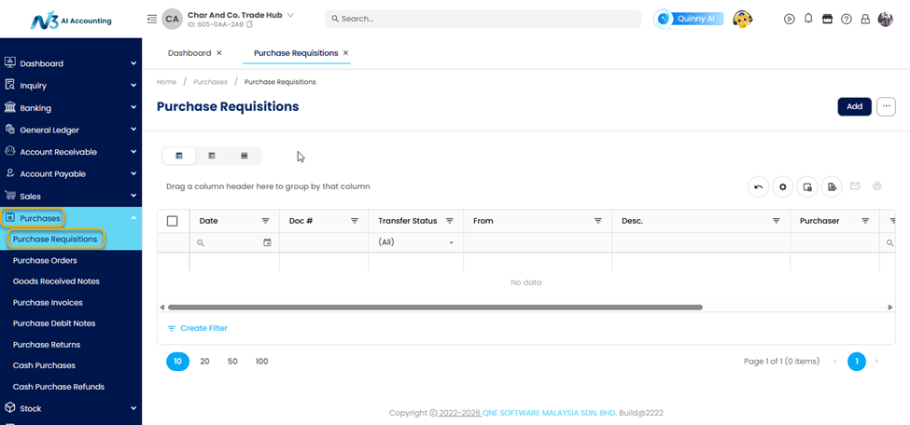Viewport: 910px width, 425px height.
Task: Expand the Account Payable sidebar menu
Action: [x=71, y=174]
